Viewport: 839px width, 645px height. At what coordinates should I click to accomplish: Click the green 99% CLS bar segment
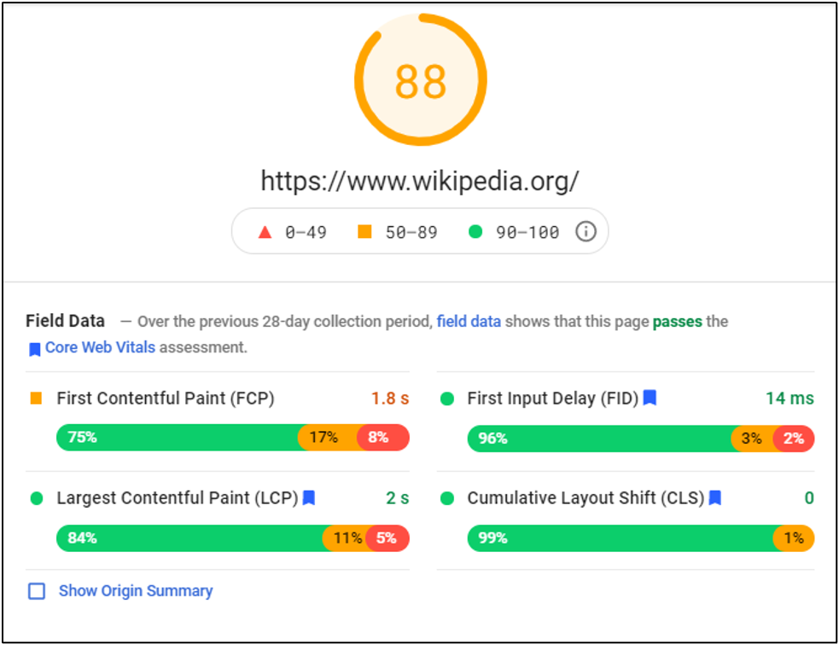(x=622, y=538)
